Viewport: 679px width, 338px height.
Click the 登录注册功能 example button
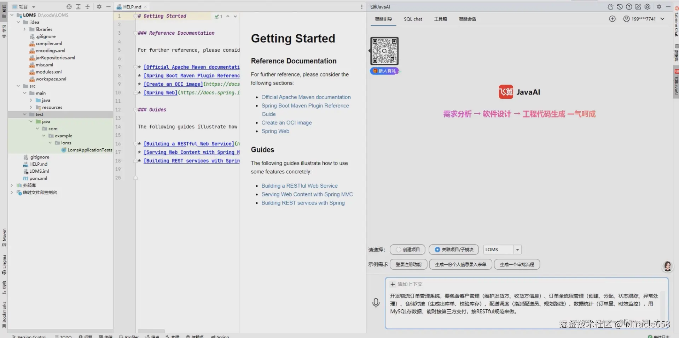tap(408, 264)
